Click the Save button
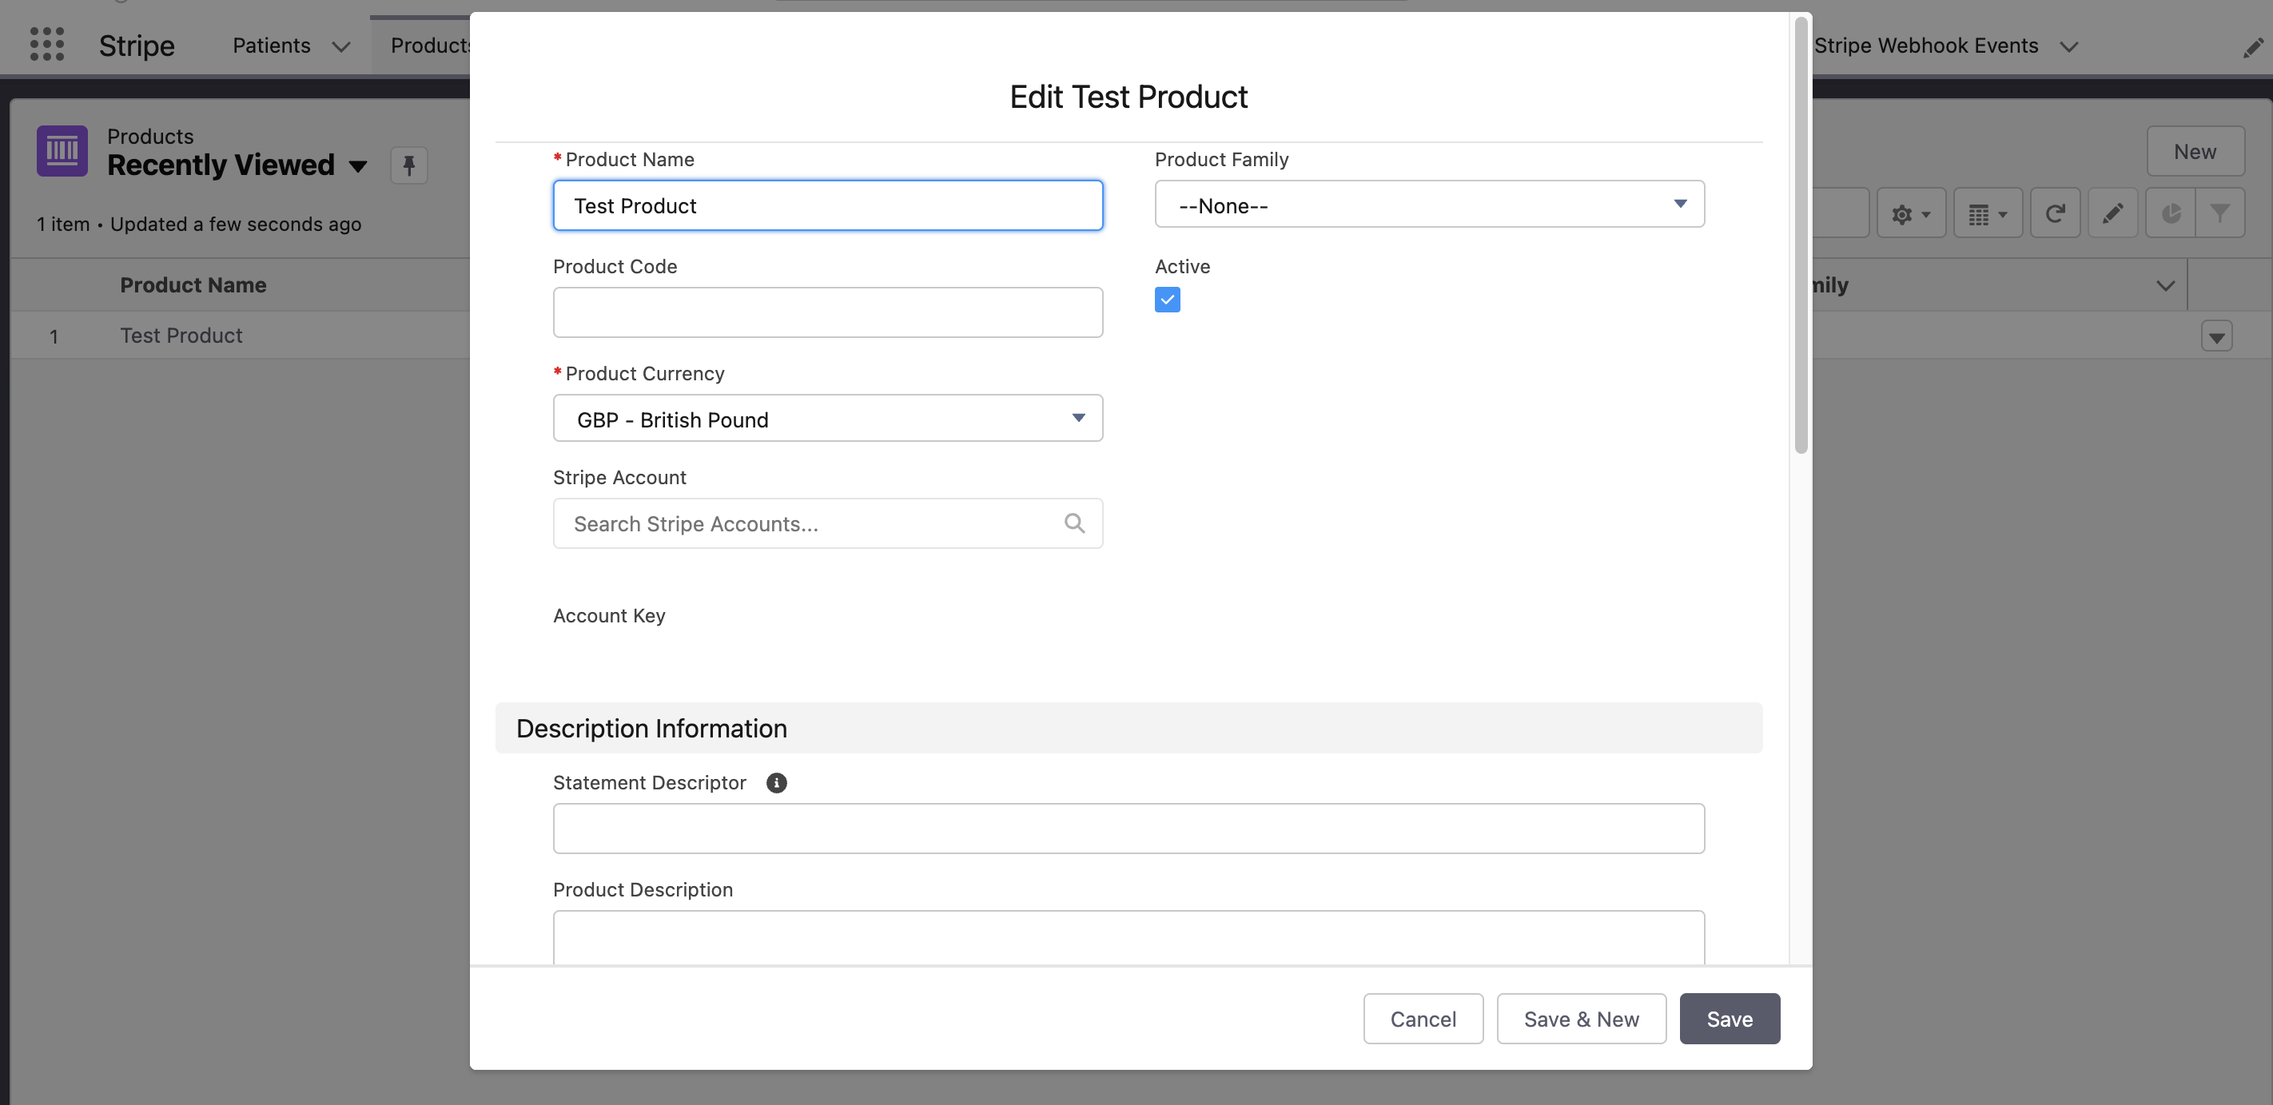Viewport: 2273px width, 1105px height. click(x=1729, y=1019)
